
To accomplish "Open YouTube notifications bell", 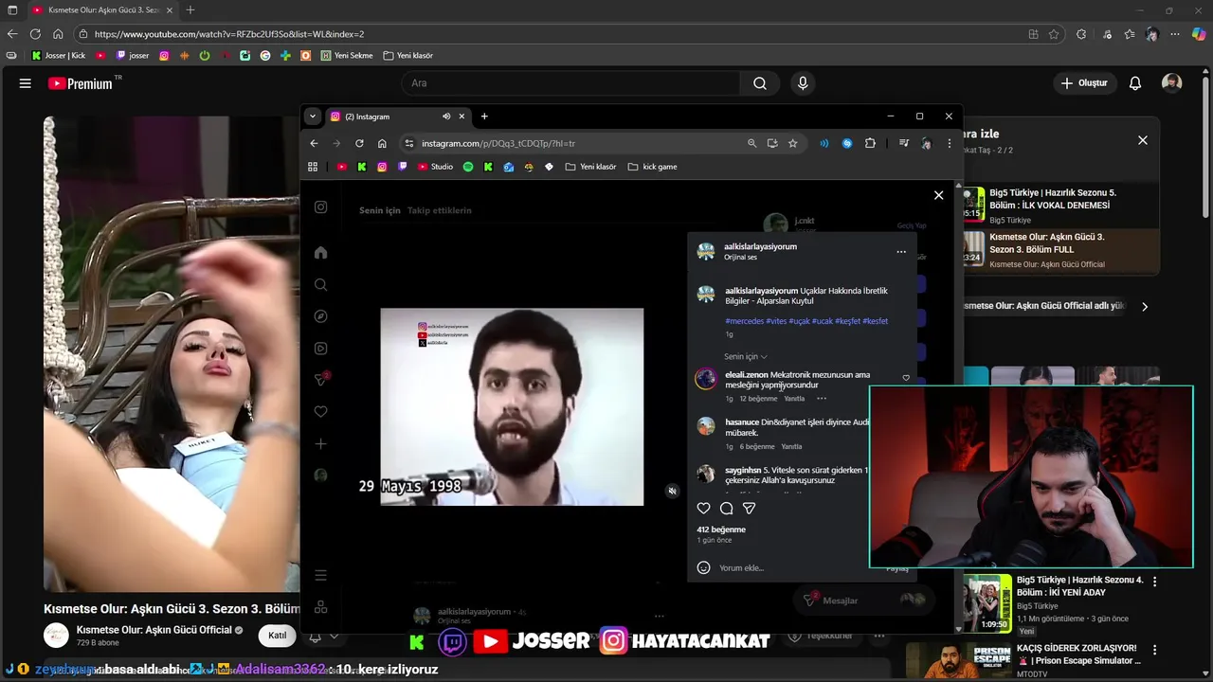I will click(x=1135, y=83).
